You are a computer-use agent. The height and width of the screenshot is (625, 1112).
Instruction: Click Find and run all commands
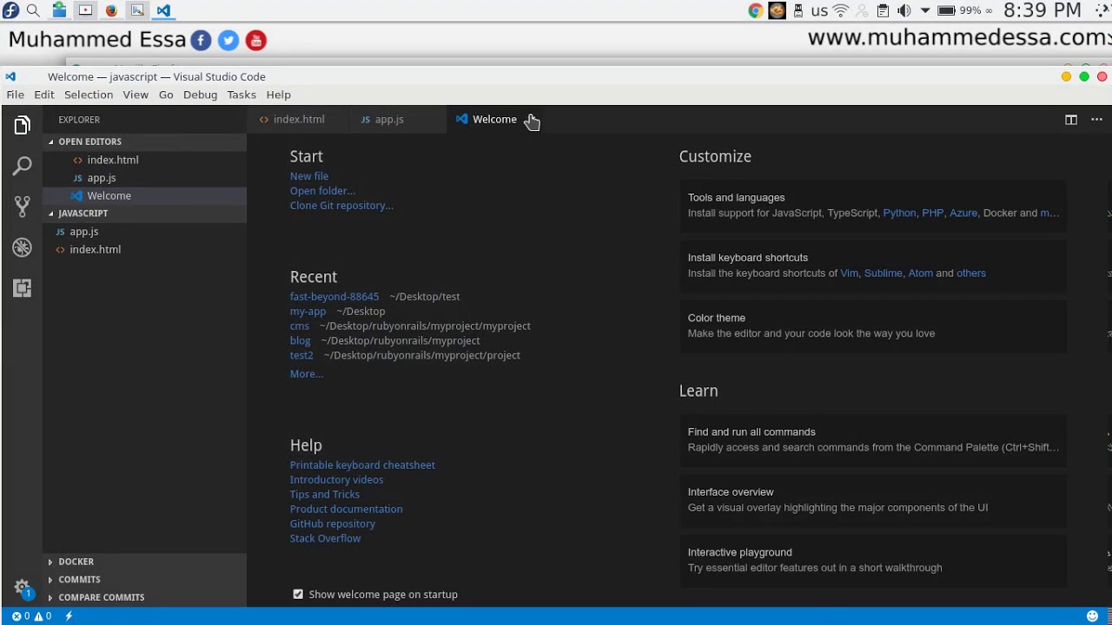coord(873,439)
